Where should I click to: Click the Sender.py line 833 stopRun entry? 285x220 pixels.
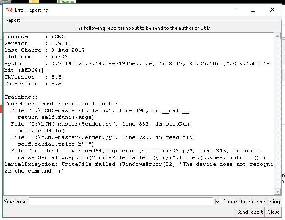click(x=100, y=124)
